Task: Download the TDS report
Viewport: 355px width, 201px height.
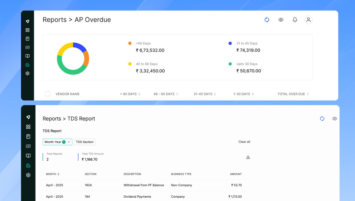Action: click(x=248, y=157)
